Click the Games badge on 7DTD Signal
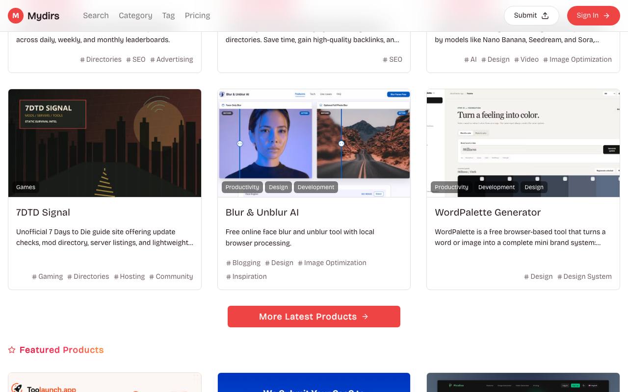Viewport: 628px width, 392px height. (x=26, y=187)
